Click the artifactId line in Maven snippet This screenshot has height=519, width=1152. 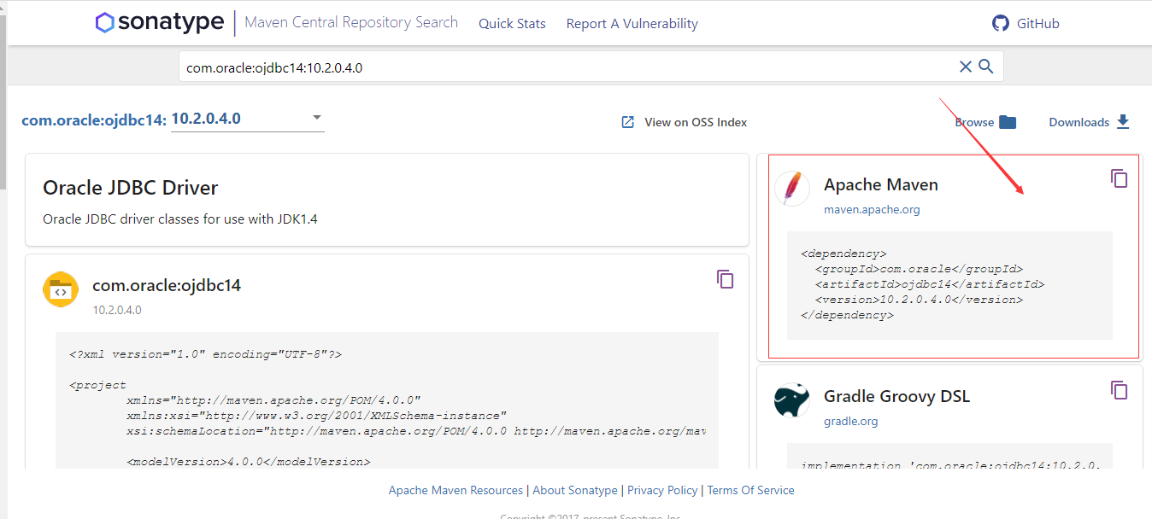pos(930,284)
